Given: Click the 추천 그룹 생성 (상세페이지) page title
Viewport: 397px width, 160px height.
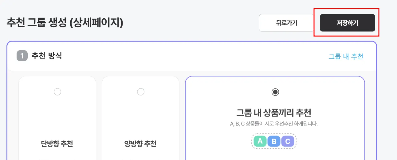Looking at the screenshot, I should (65, 23).
